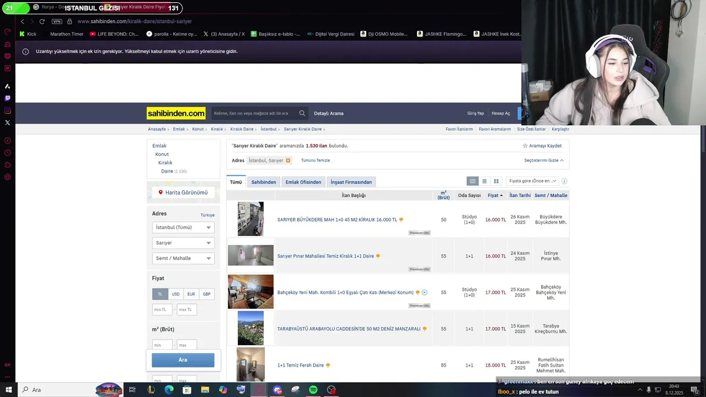706x397 pixels.
Task: Open the Başlıksız e-tablo bookmark
Action: [x=275, y=34]
